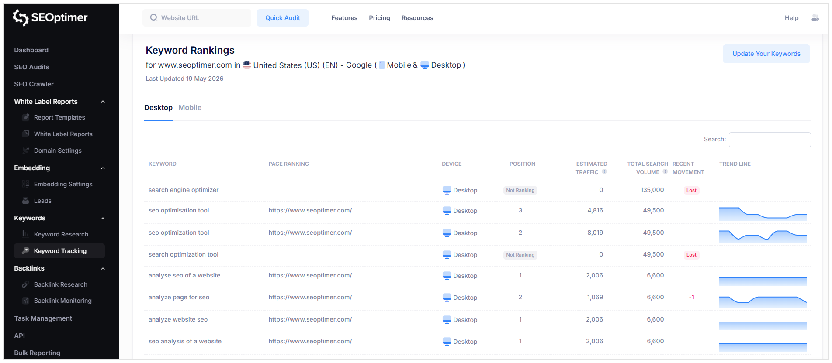Click the Last Updated 19 May 2026 text

(x=184, y=79)
